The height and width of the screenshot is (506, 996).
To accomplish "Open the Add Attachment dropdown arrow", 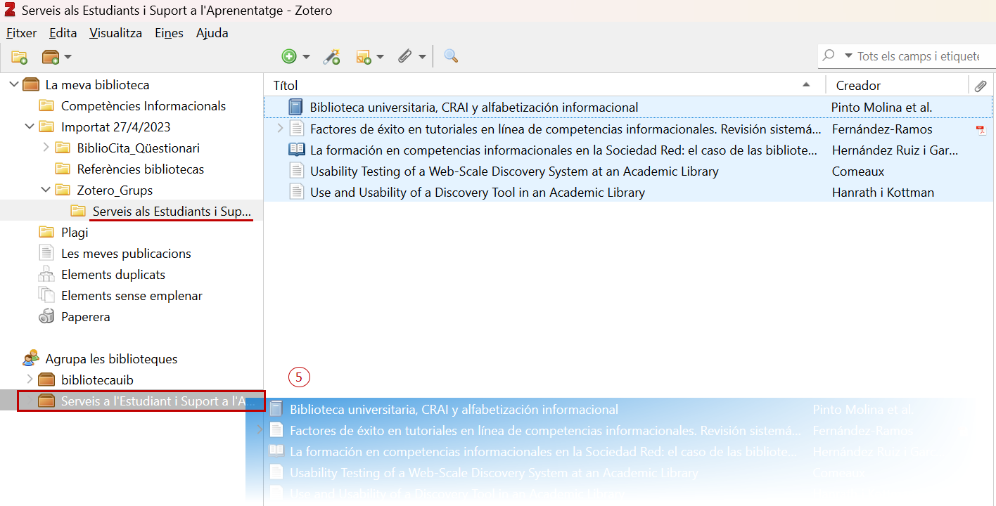I will [422, 57].
